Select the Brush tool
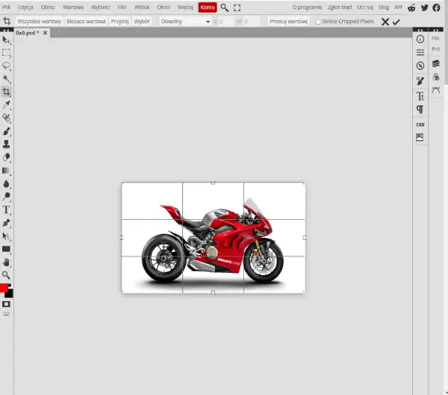 point(6,131)
